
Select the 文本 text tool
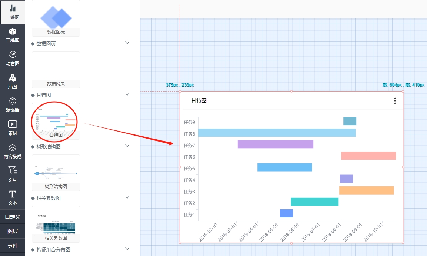point(13,198)
